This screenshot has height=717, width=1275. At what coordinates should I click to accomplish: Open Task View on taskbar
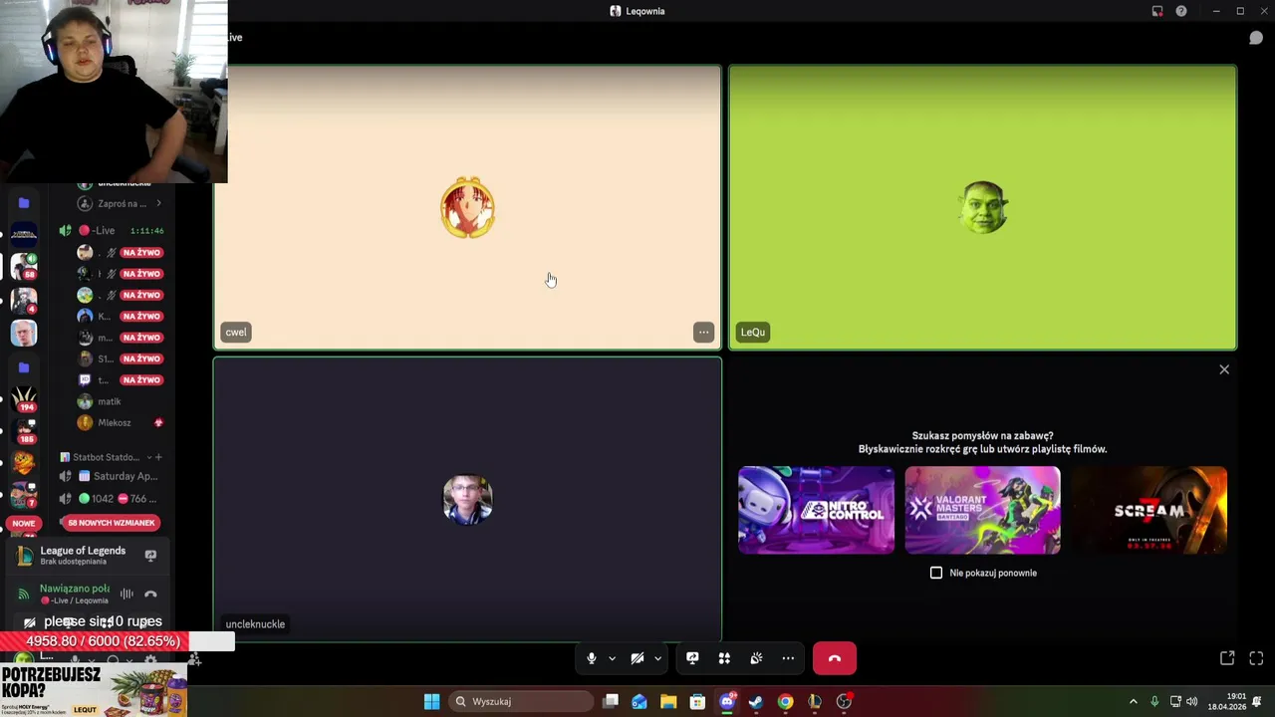pos(611,701)
